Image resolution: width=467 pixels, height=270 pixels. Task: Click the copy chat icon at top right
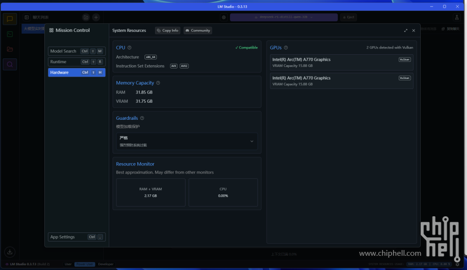[x=443, y=29]
